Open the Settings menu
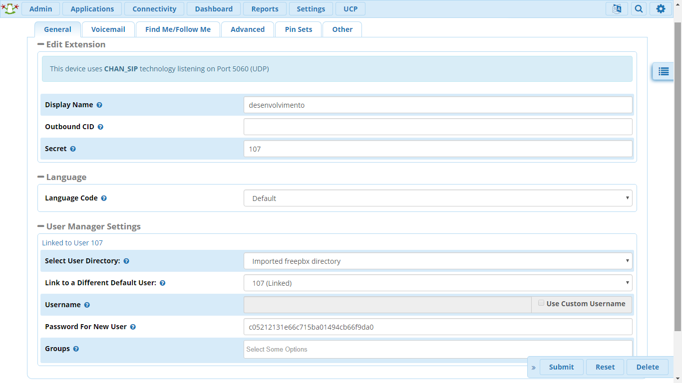The width and height of the screenshot is (682, 383). 311,8
